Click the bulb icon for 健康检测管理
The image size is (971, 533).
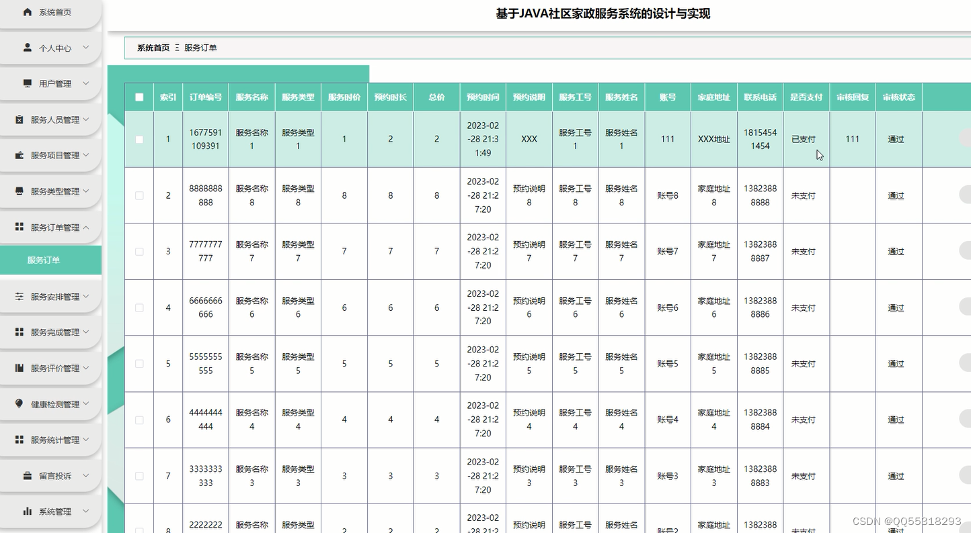[20, 403]
